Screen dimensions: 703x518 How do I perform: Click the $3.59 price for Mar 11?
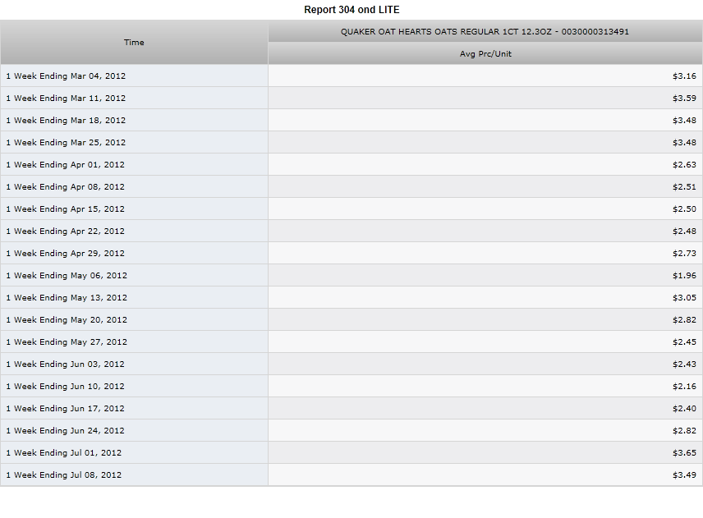point(684,99)
